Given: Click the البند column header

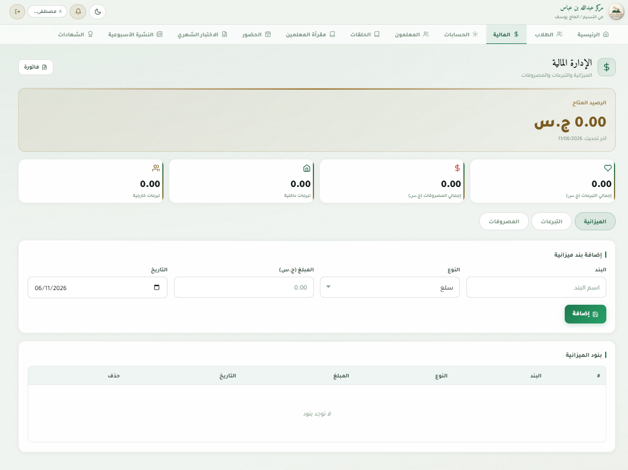Looking at the screenshot, I should coord(535,376).
